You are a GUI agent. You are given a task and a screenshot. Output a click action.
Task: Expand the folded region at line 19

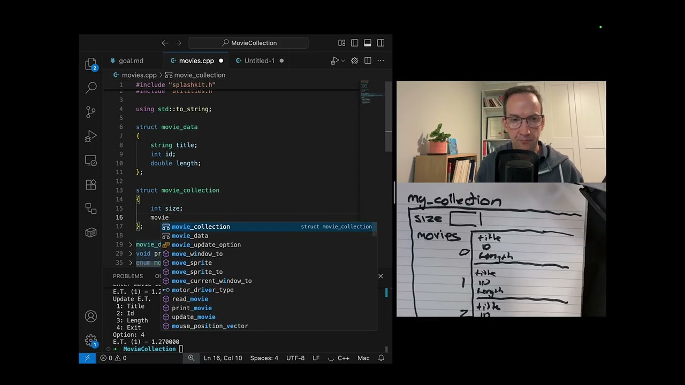[131, 244]
